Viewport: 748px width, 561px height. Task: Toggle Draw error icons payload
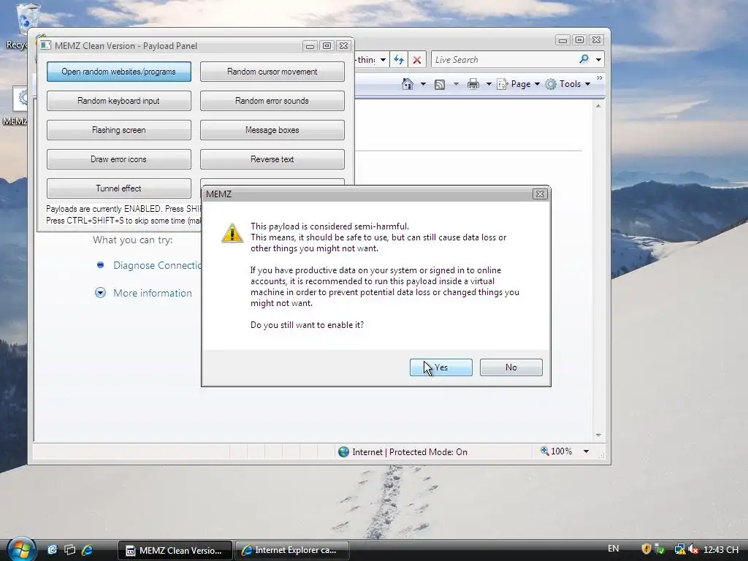point(119,159)
